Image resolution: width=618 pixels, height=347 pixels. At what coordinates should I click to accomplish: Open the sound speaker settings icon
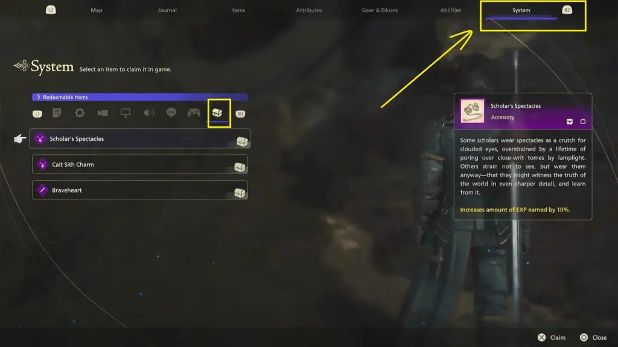tap(148, 113)
